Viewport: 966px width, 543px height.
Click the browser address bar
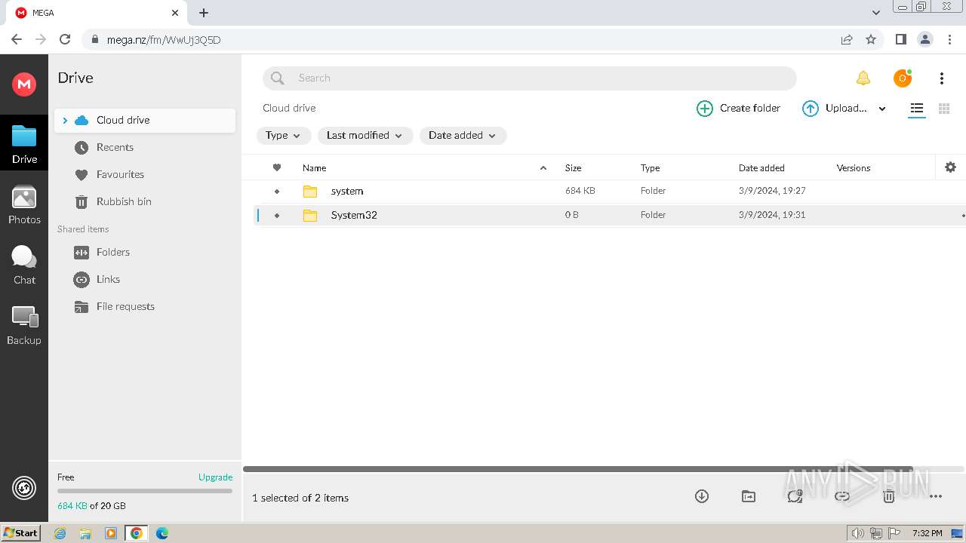(460, 39)
